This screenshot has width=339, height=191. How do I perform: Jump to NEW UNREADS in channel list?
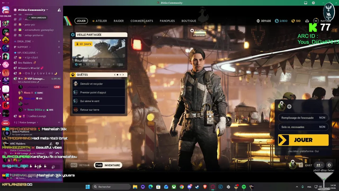(37, 18)
